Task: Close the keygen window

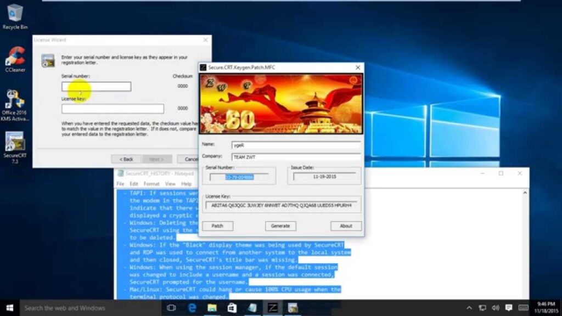Action: (358, 67)
